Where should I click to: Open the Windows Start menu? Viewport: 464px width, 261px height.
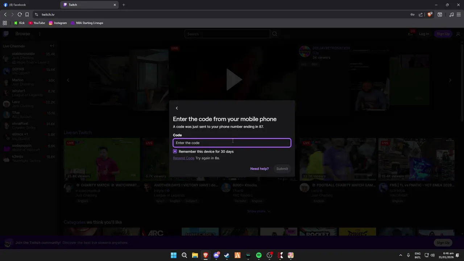coord(174,255)
